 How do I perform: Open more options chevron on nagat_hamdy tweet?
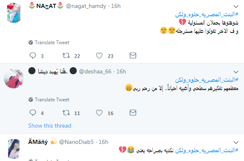point(236,7)
